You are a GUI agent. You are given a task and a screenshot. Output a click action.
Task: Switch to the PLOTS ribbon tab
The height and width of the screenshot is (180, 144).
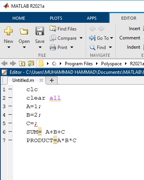[x=56, y=18]
